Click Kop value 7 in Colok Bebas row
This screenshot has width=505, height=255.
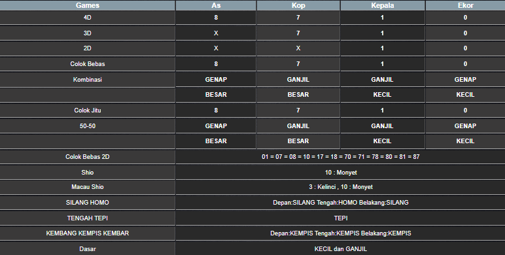click(298, 64)
